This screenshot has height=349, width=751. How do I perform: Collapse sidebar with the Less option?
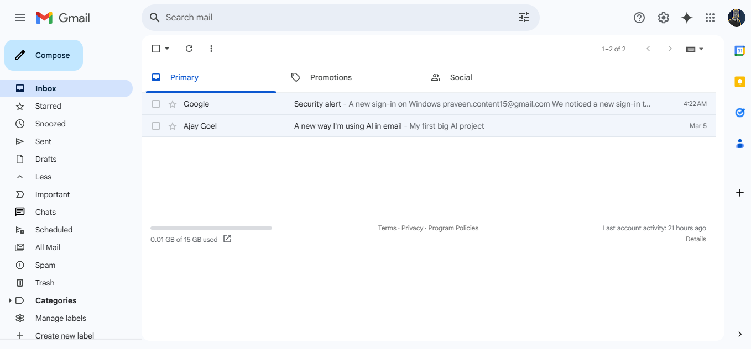click(43, 177)
